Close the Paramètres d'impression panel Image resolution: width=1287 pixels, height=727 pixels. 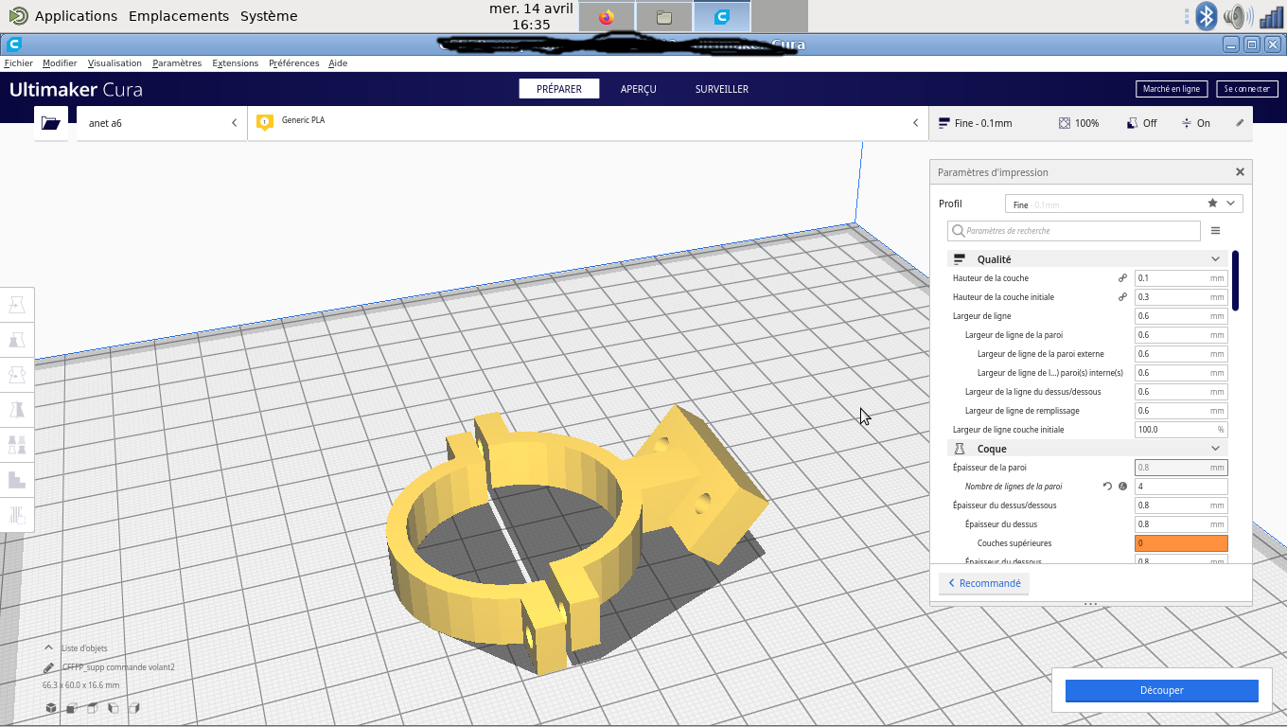click(x=1240, y=172)
